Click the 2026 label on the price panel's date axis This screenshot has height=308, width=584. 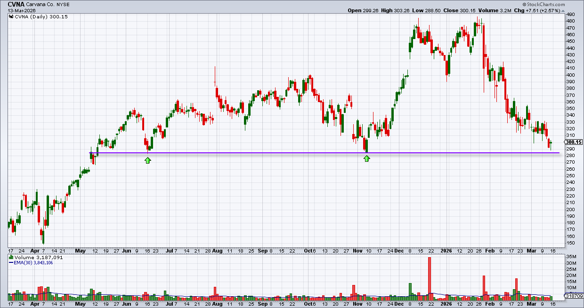click(x=445, y=251)
